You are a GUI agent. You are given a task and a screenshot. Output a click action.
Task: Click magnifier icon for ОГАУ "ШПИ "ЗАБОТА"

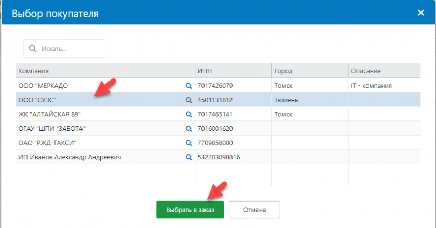point(189,128)
